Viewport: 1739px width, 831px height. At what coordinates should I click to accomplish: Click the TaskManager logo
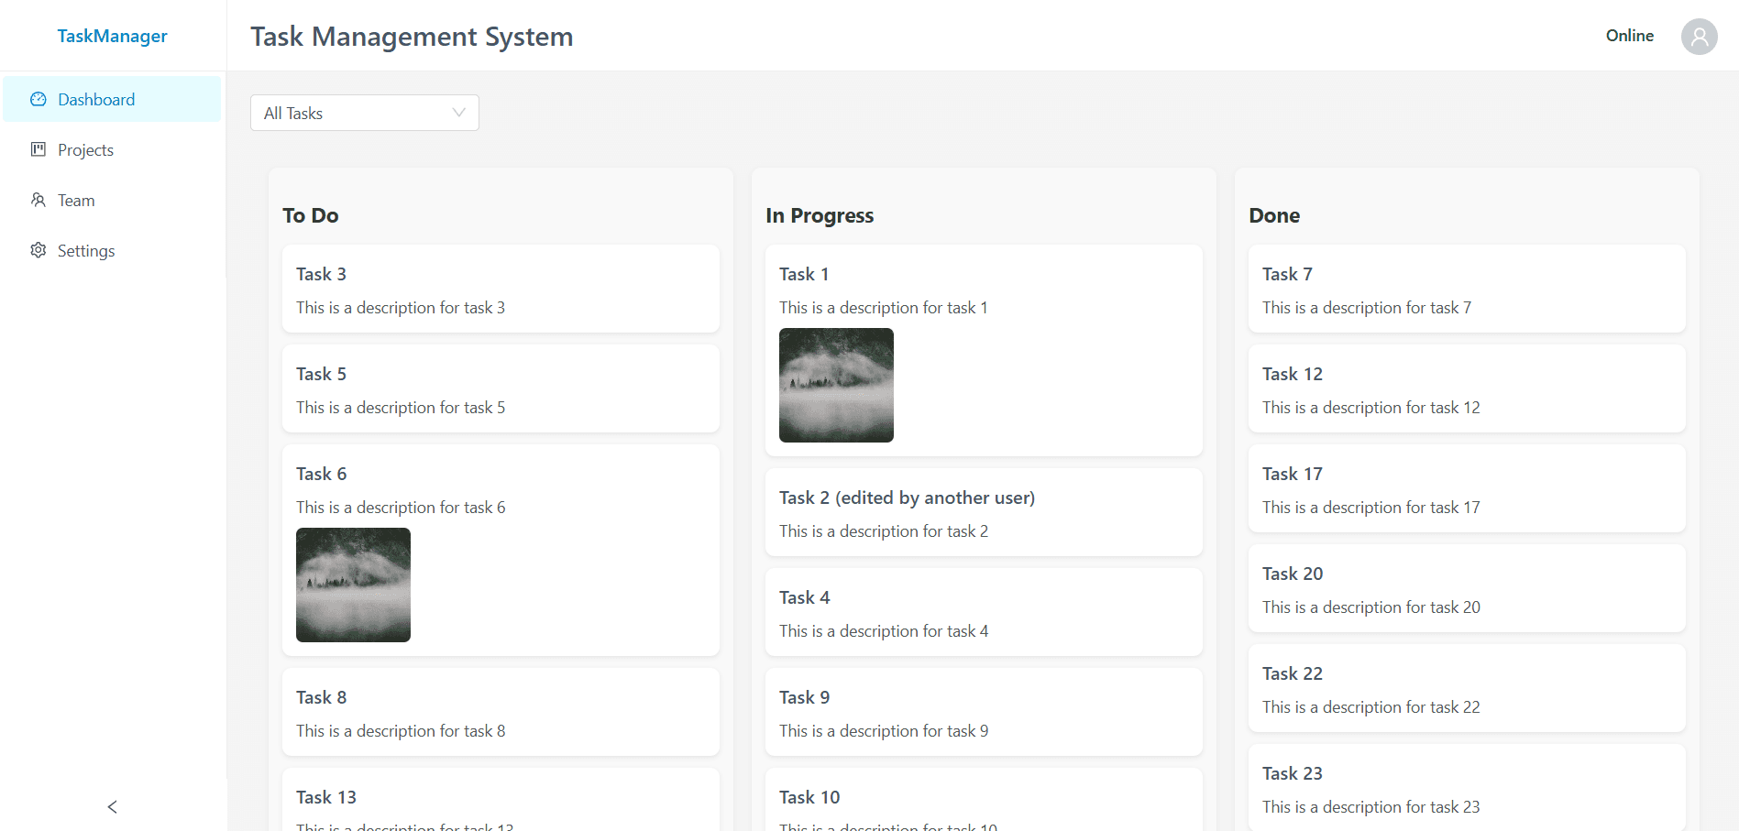point(112,36)
